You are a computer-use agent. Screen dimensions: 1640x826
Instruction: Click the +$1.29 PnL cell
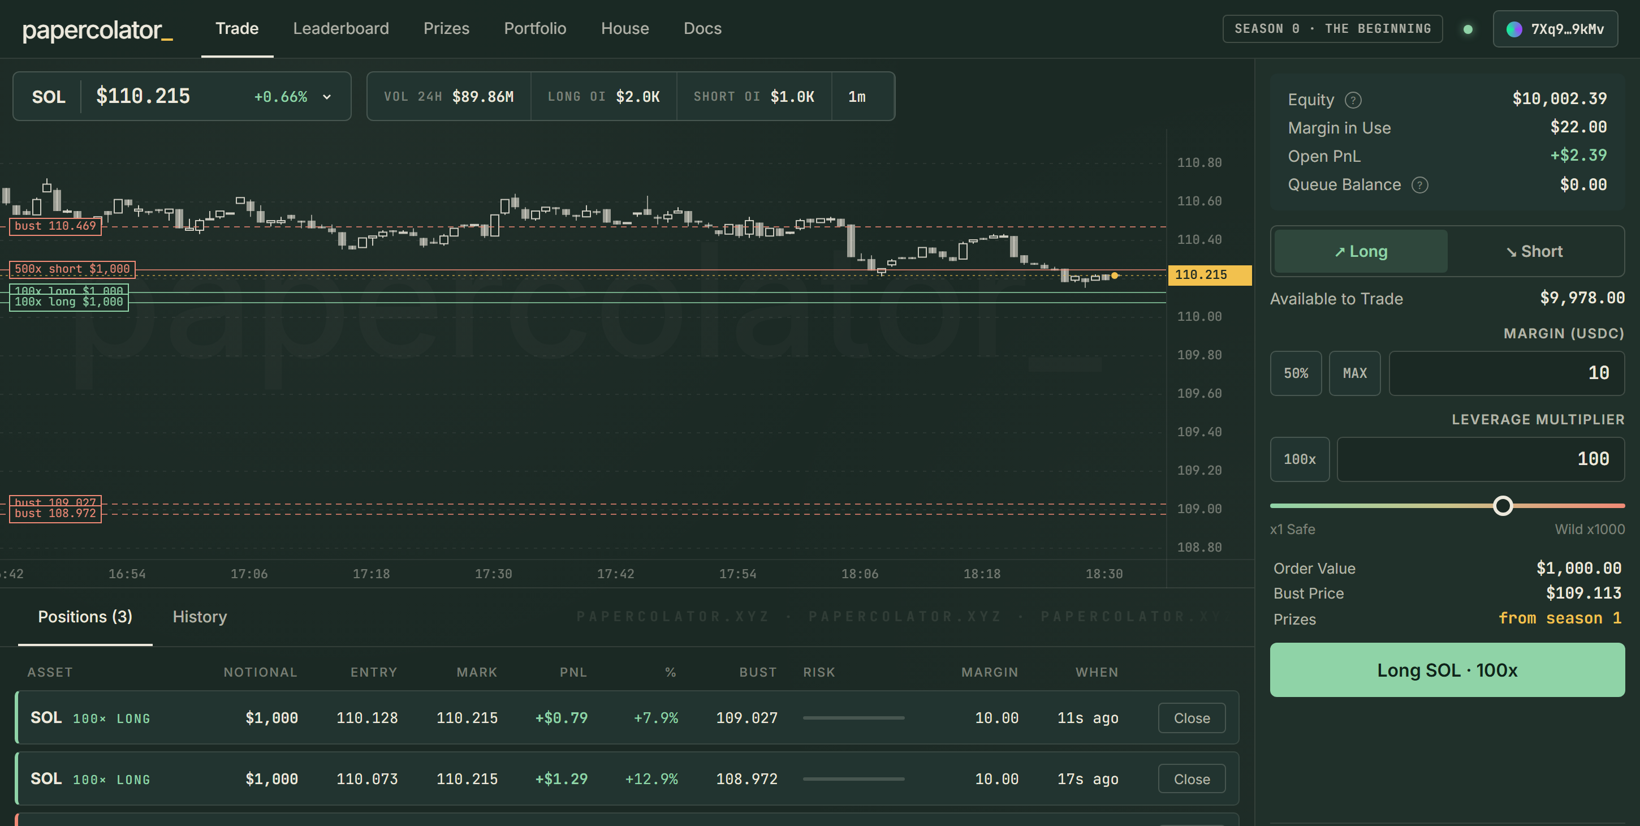(561, 779)
